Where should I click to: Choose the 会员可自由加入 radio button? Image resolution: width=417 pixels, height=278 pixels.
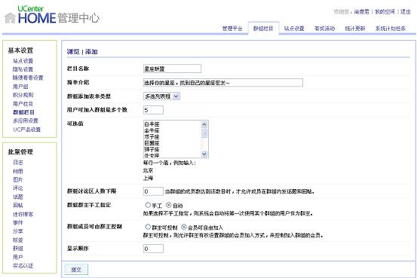[184, 227]
